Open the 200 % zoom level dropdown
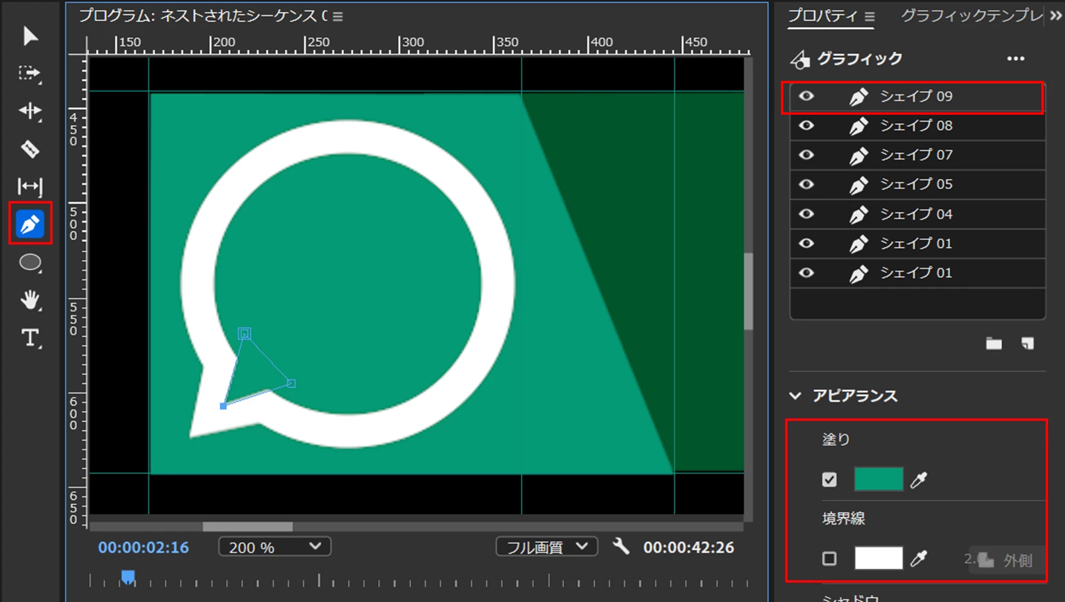1065x602 pixels. 274,547
